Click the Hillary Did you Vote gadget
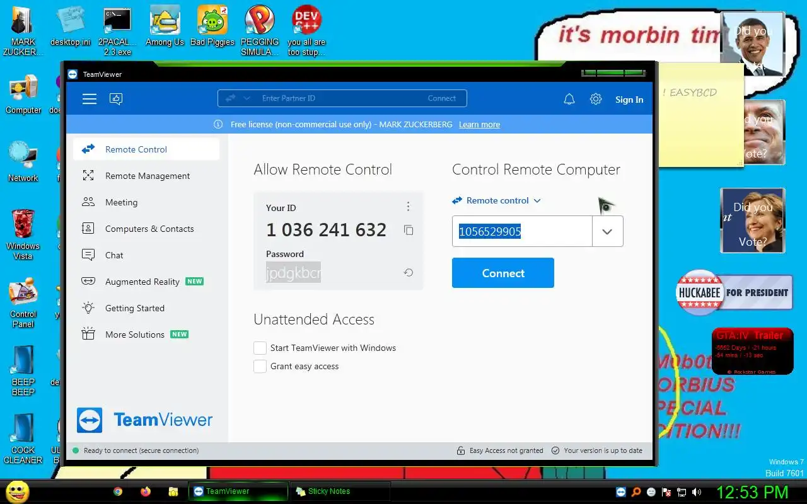This screenshot has width=807, height=504. coord(753,220)
